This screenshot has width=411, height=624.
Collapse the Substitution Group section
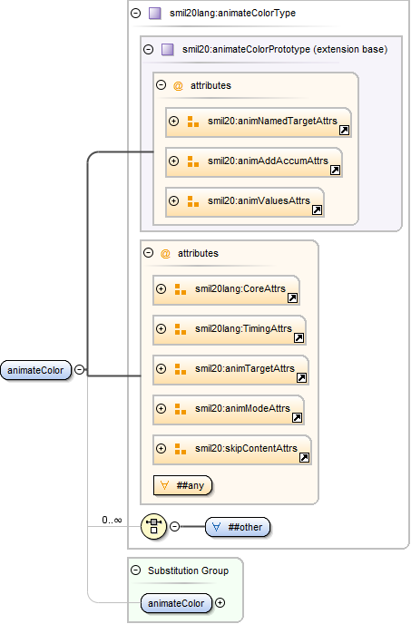click(x=136, y=570)
